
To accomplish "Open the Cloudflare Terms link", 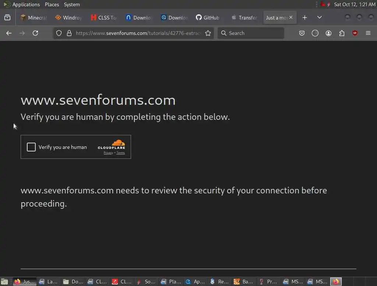I will (x=121, y=153).
